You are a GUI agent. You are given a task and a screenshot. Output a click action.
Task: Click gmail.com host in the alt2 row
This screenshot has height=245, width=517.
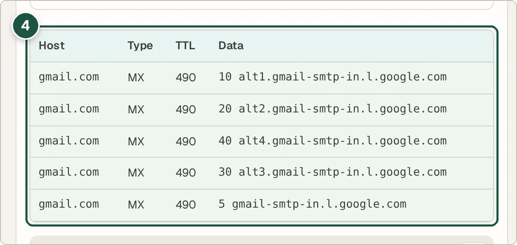coord(69,109)
